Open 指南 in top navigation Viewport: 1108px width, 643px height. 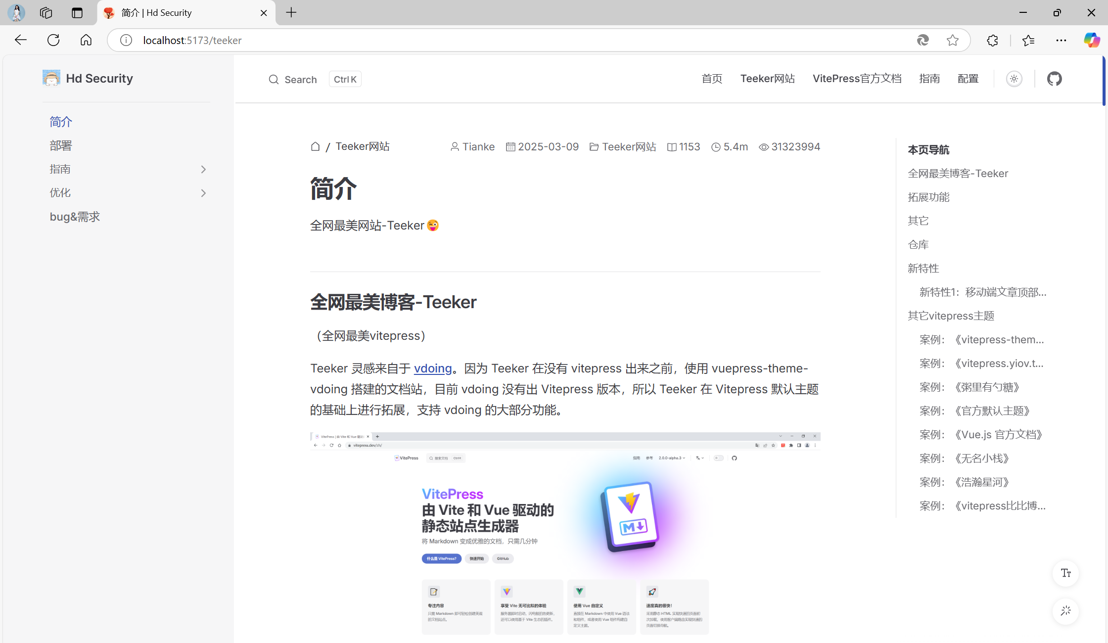coord(929,79)
